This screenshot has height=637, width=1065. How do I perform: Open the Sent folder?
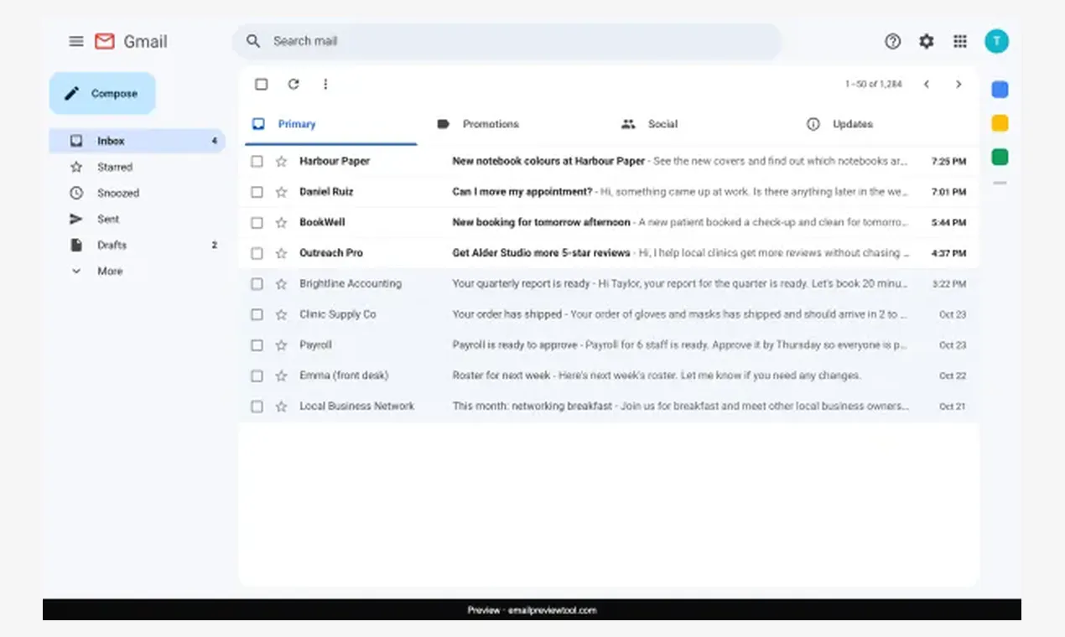[138, 219]
